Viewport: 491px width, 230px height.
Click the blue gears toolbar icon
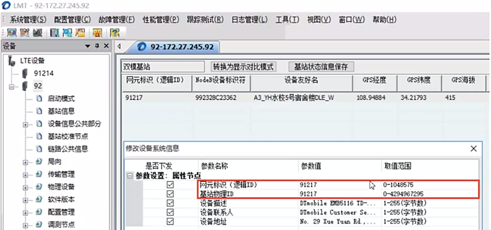pos(68,32)
